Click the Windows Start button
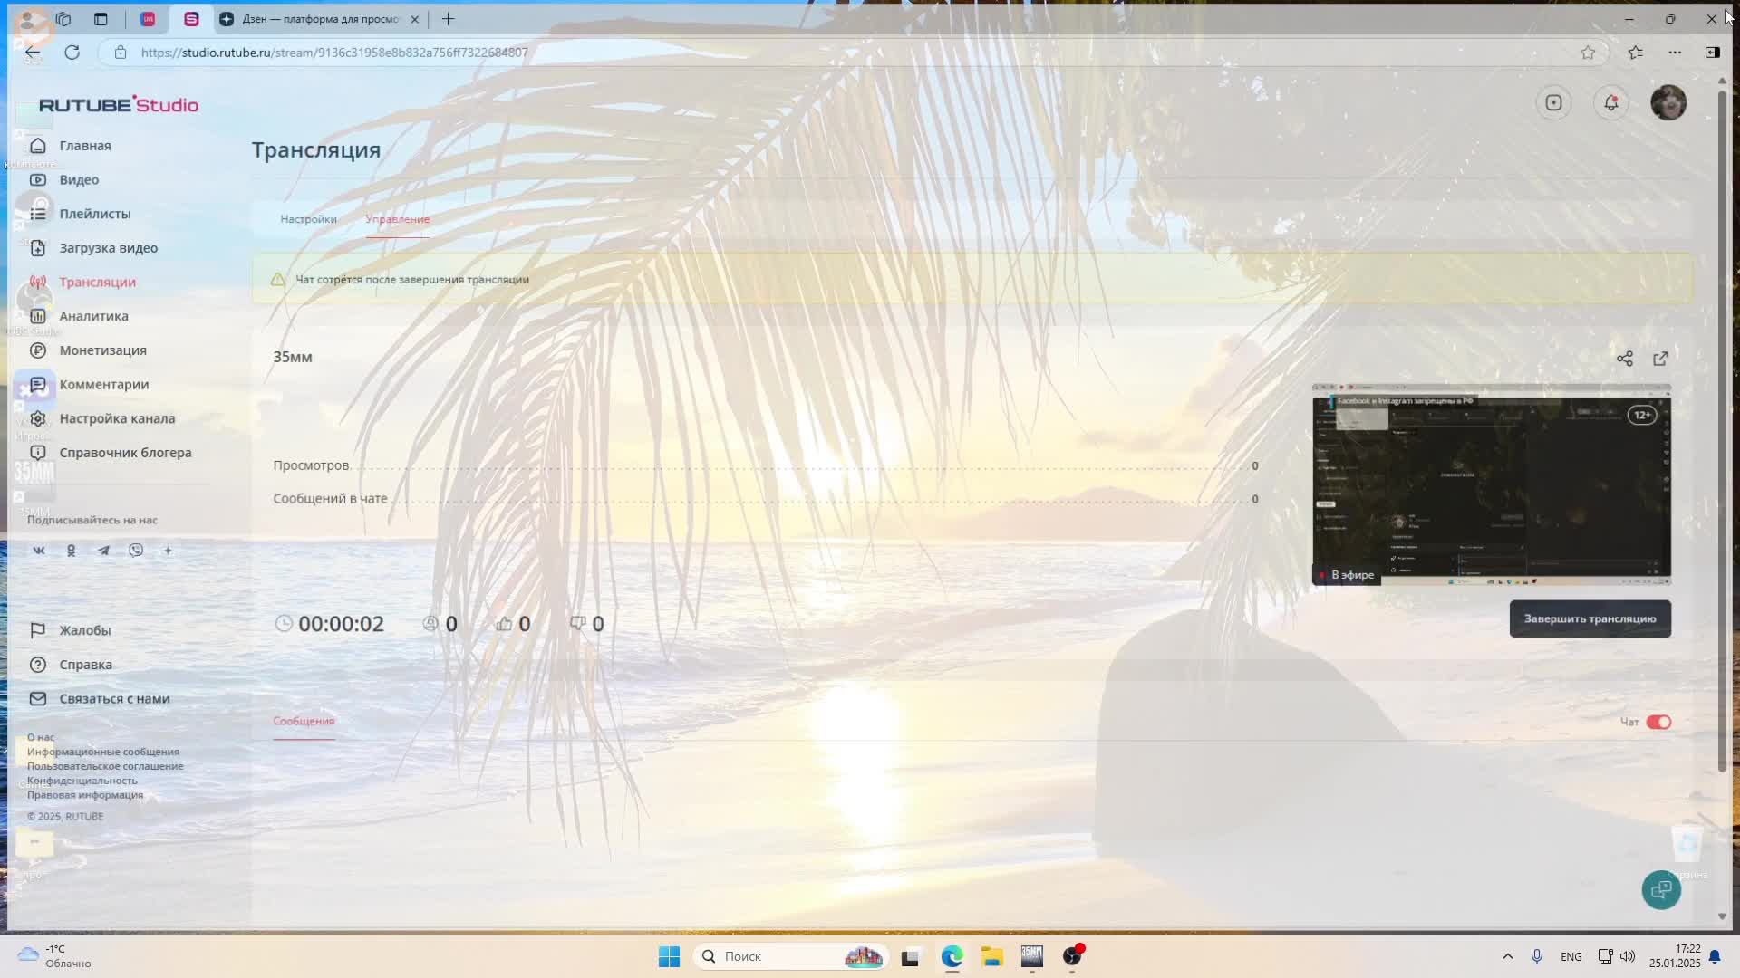 [669, 956]
